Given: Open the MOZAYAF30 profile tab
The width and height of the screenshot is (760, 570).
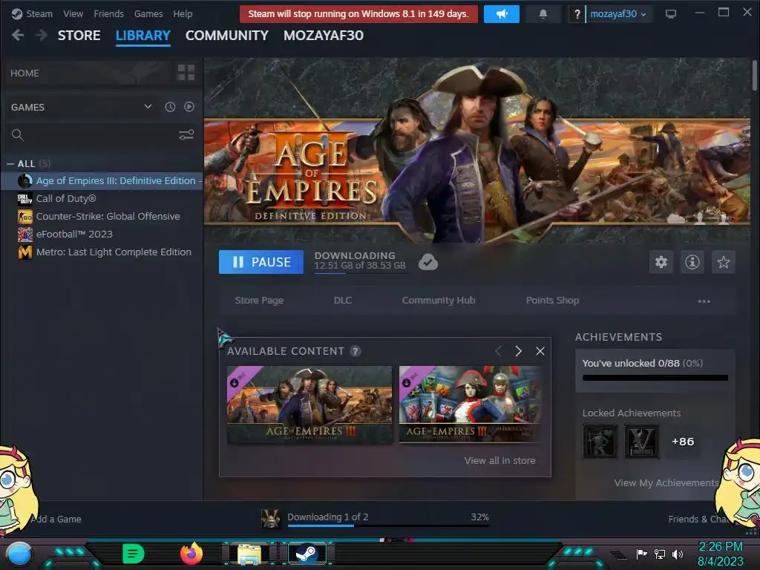Looking at the screenshot, I should 324,36.
